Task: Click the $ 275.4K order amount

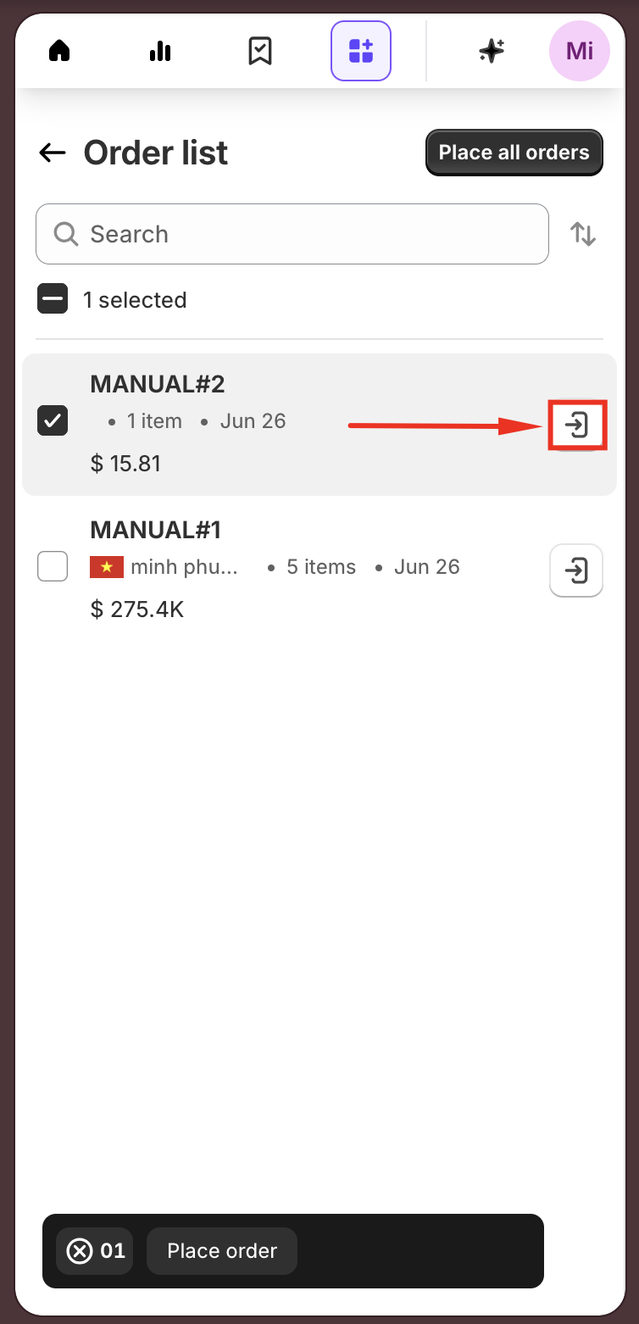Action: 137,609
